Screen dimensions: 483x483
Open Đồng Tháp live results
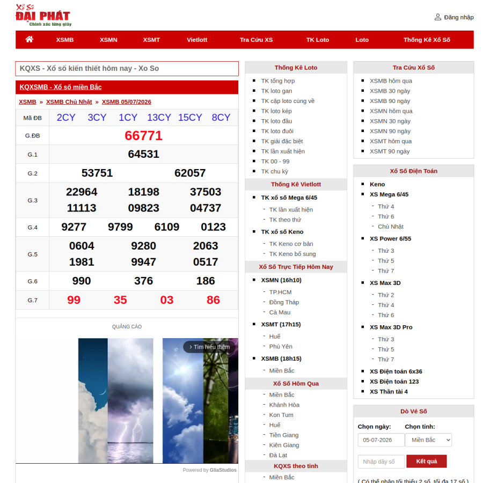284,303
